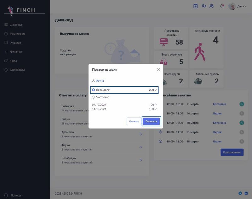Click the green call icon for 11 марта lesson
252x199 pixels.
(x=242, y=104)
